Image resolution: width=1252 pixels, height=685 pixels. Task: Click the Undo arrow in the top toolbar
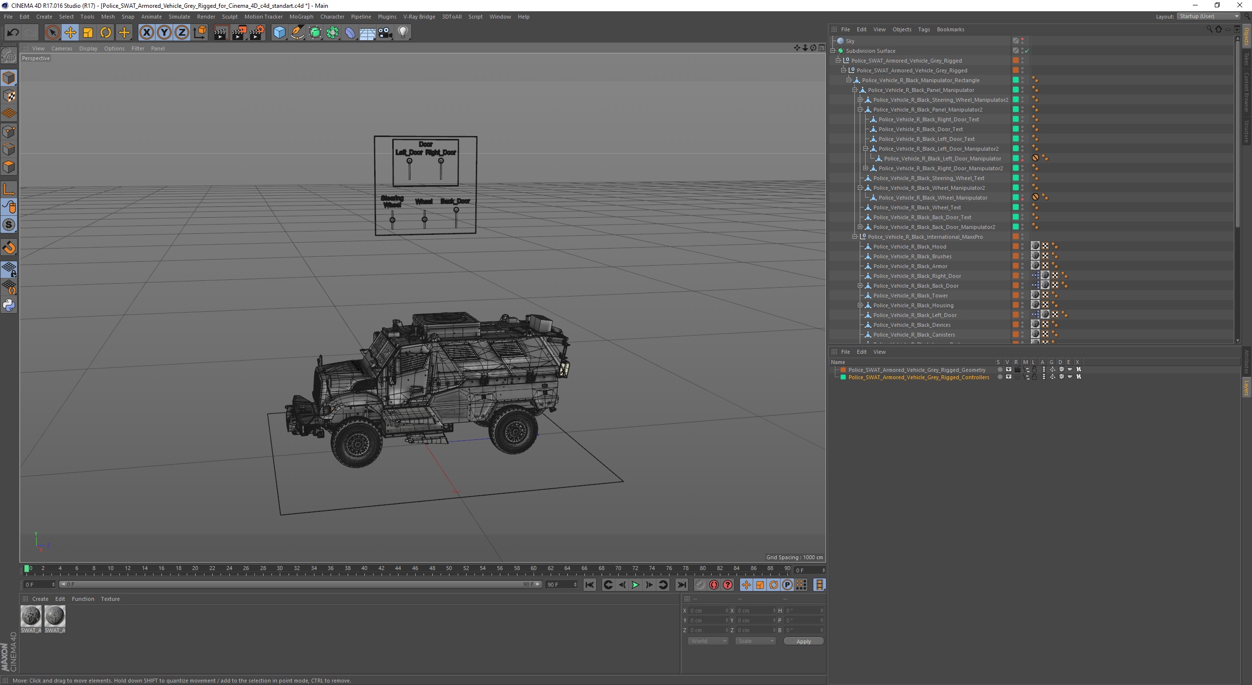(13, 33)
